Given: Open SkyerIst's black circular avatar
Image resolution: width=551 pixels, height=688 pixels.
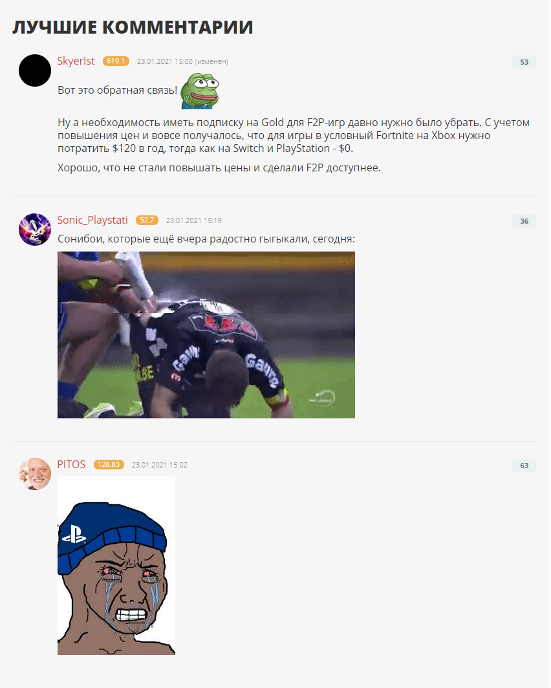Looking at the screenshot, I should 35,70.
